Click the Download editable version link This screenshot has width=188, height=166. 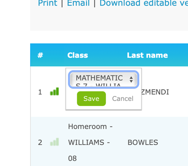pos(144,3)
